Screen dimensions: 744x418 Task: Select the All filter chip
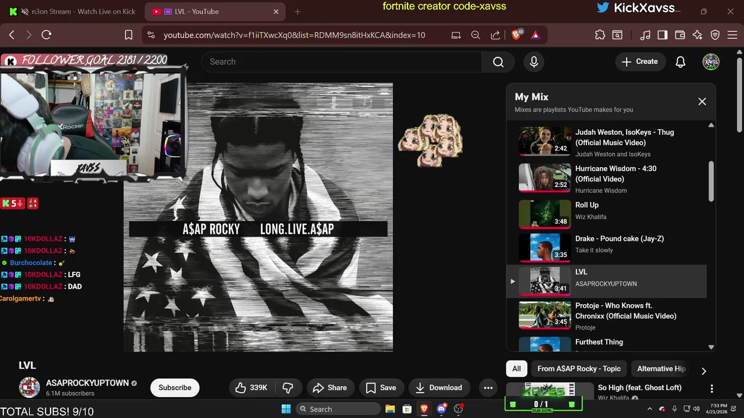517,369
